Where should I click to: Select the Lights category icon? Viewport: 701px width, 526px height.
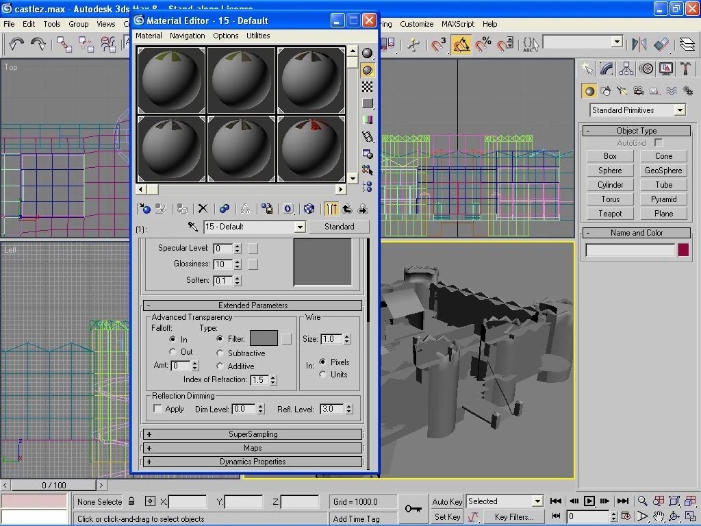coord(622,91)
